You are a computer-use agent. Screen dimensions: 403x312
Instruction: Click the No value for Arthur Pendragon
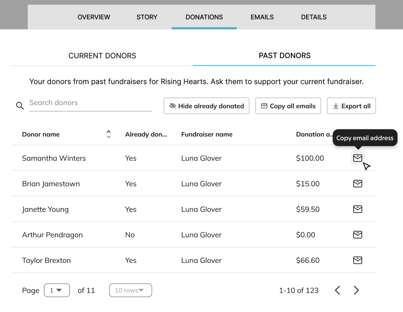[130, 235]
